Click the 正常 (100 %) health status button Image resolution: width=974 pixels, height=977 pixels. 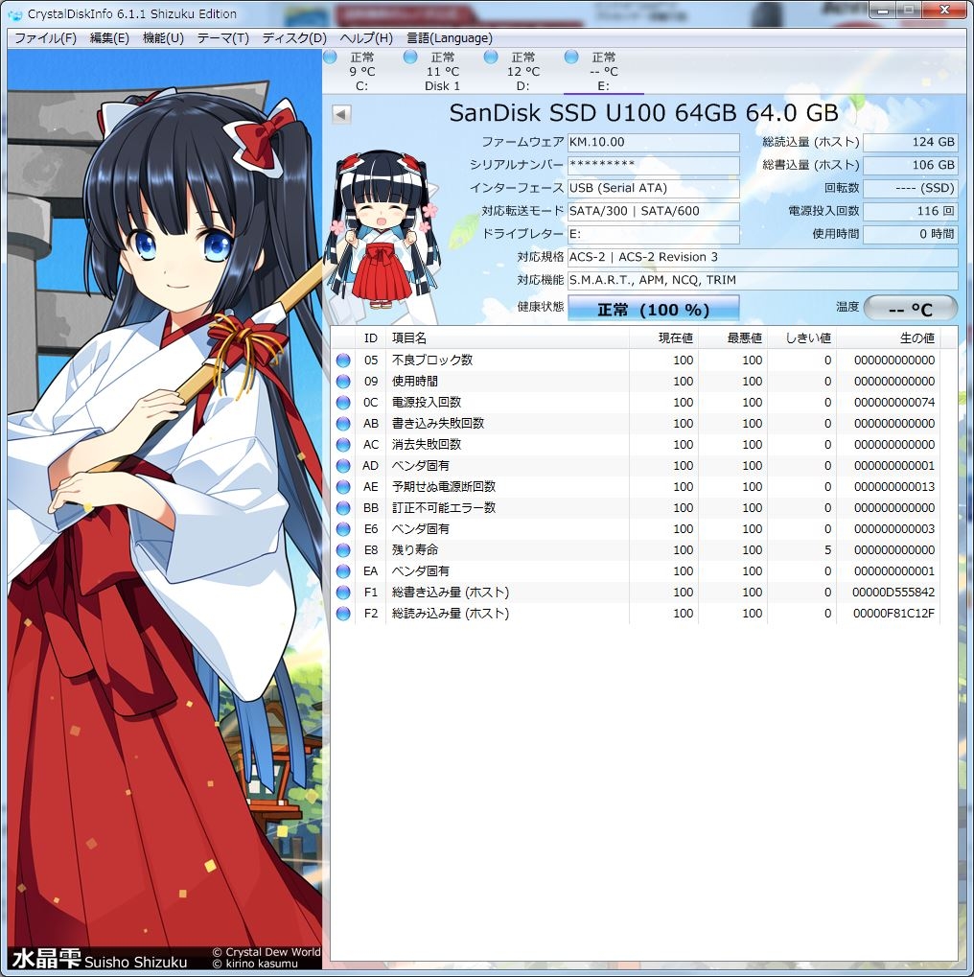click(653, 309)
